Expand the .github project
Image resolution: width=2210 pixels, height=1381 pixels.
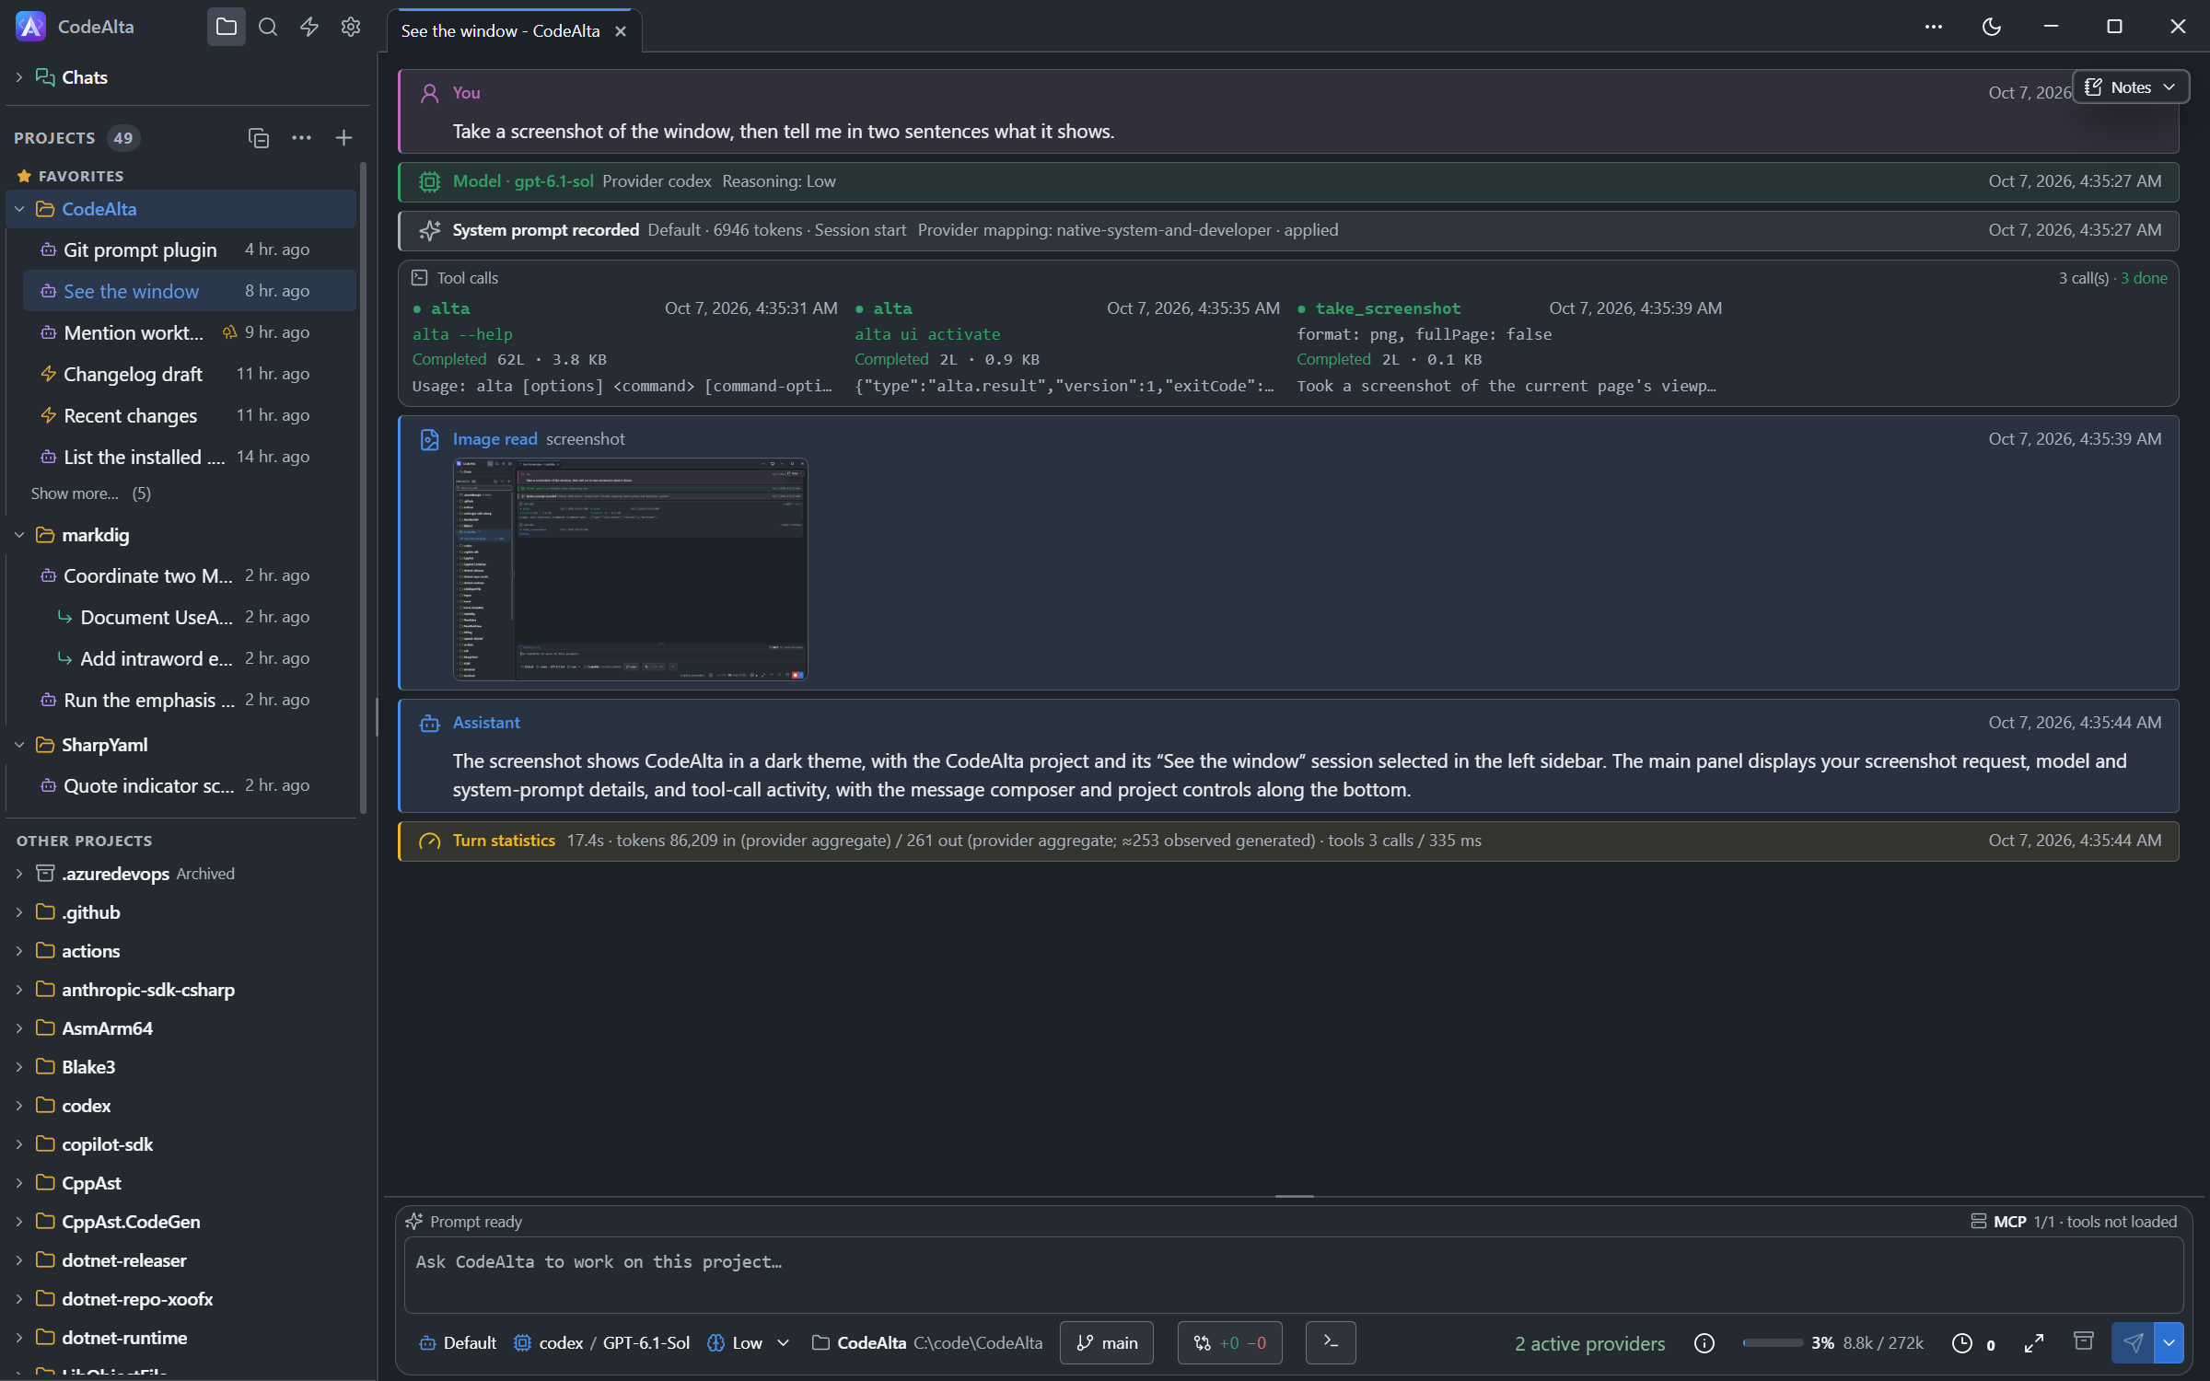[19, 912]
